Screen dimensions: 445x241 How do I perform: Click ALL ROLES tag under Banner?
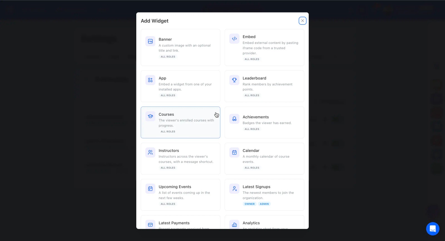coord(168,57)
